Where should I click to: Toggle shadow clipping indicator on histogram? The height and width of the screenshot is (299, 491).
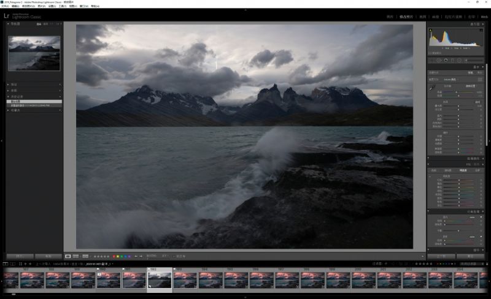pyautogui.click(x=430, y=31)
